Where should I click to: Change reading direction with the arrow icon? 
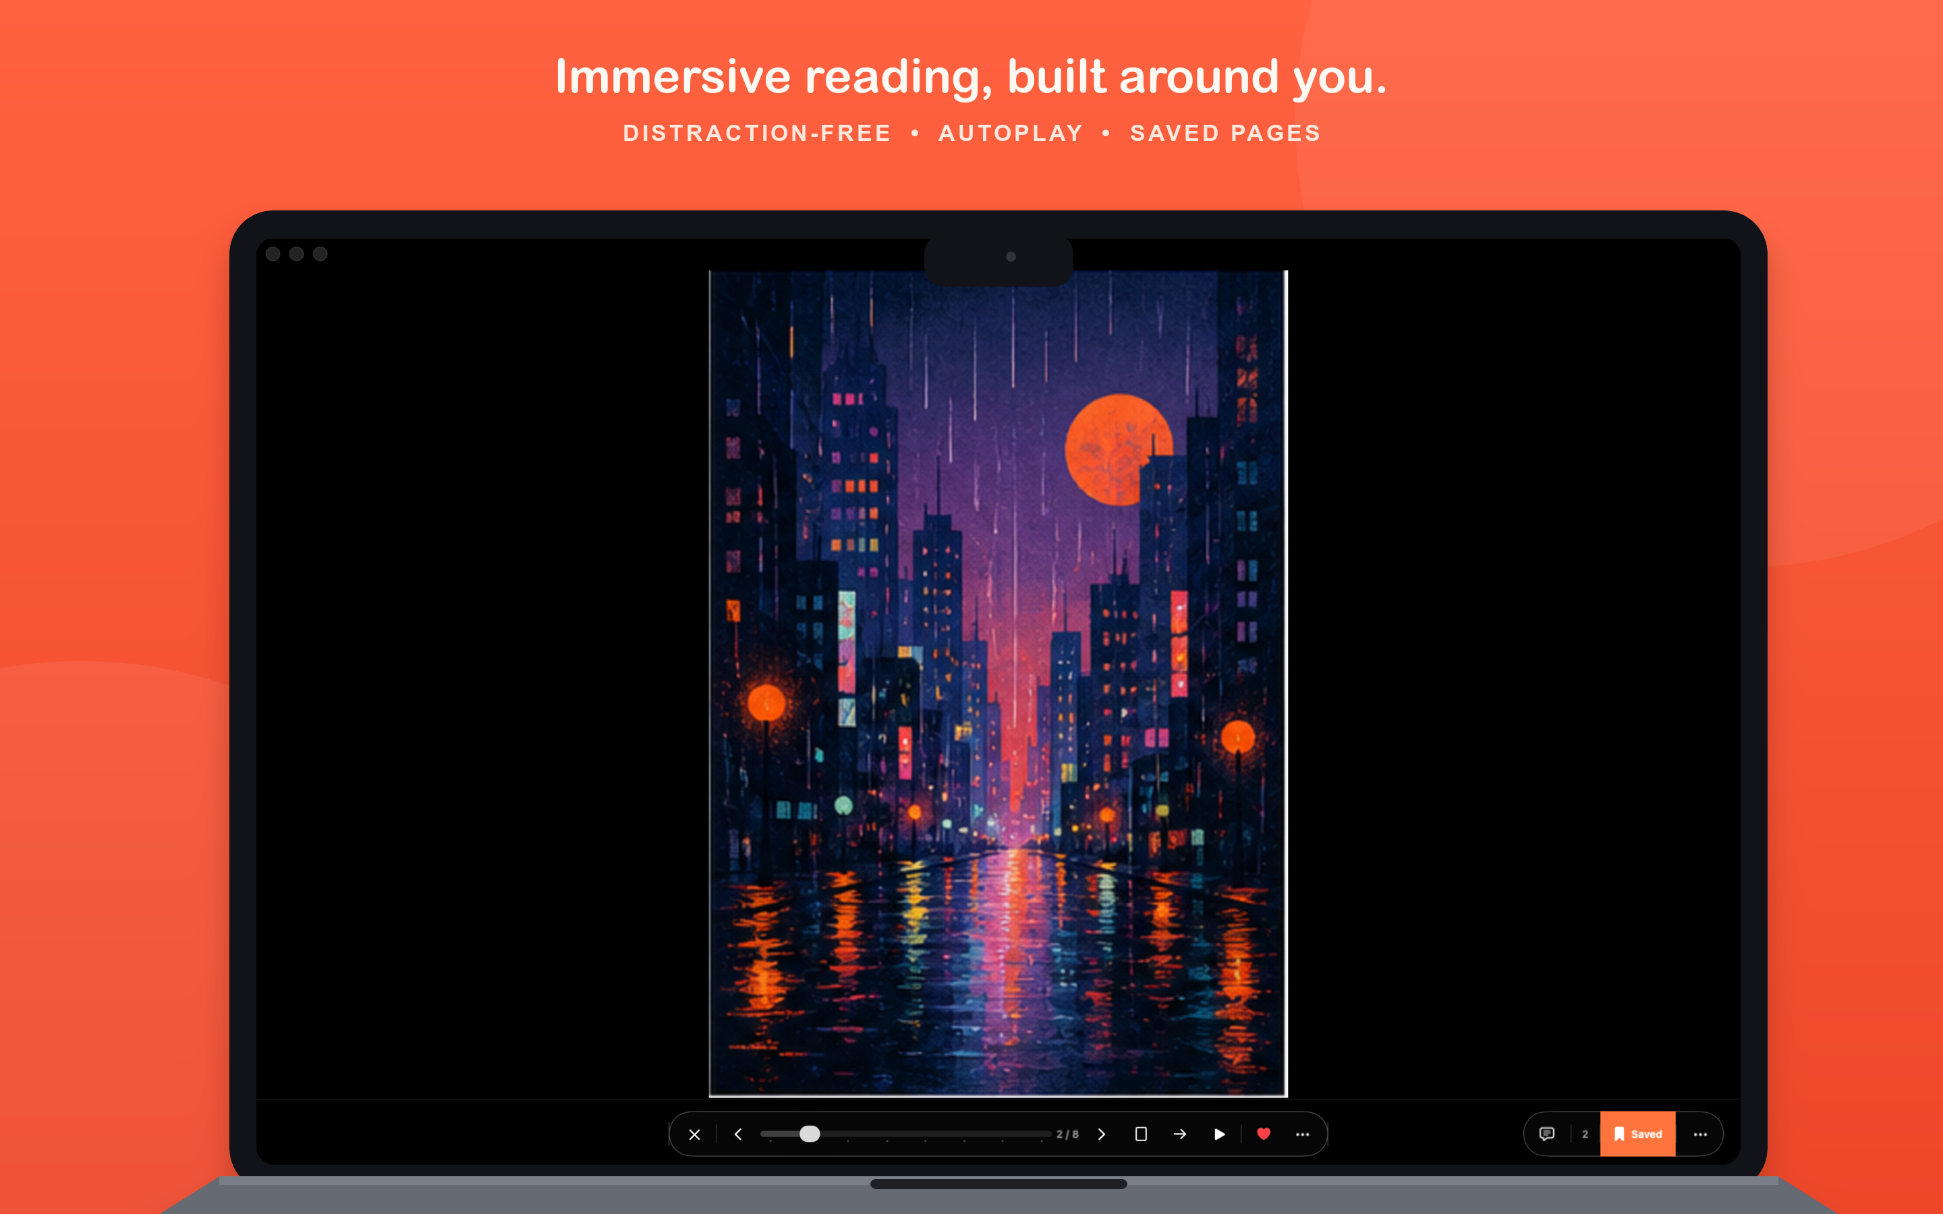(x=1179, y=1134)
